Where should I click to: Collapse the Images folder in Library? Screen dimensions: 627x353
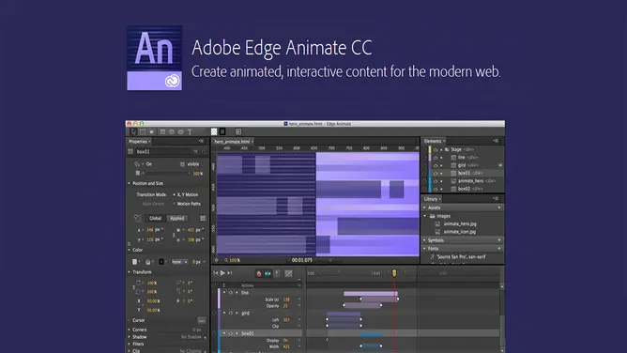point(425,216)
